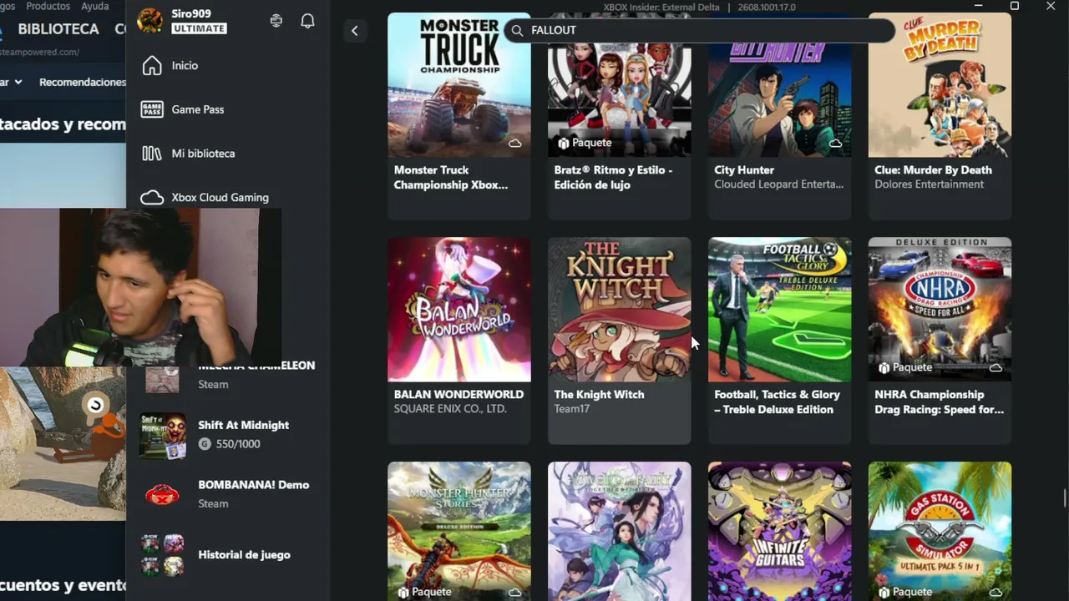Open the Productos menu in Steam window

click(48, 6)
